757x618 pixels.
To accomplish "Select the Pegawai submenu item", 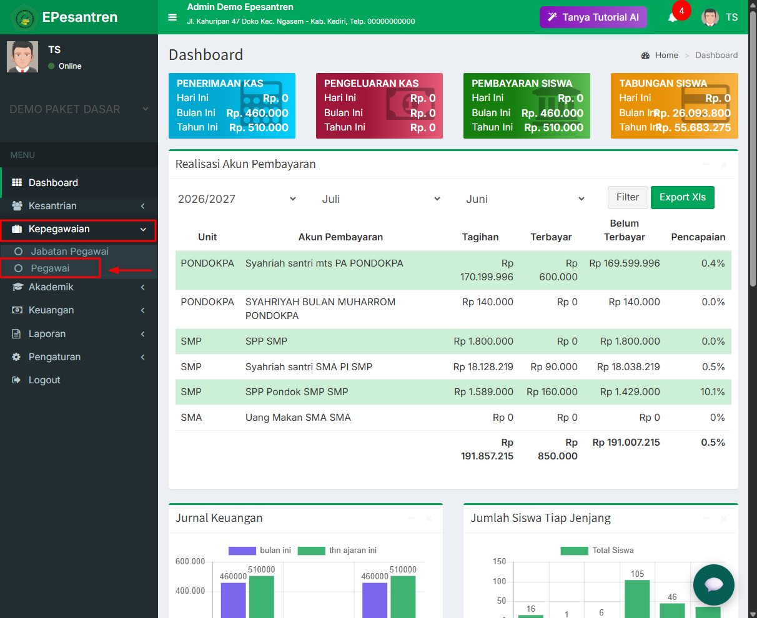I will click(50, 268).
